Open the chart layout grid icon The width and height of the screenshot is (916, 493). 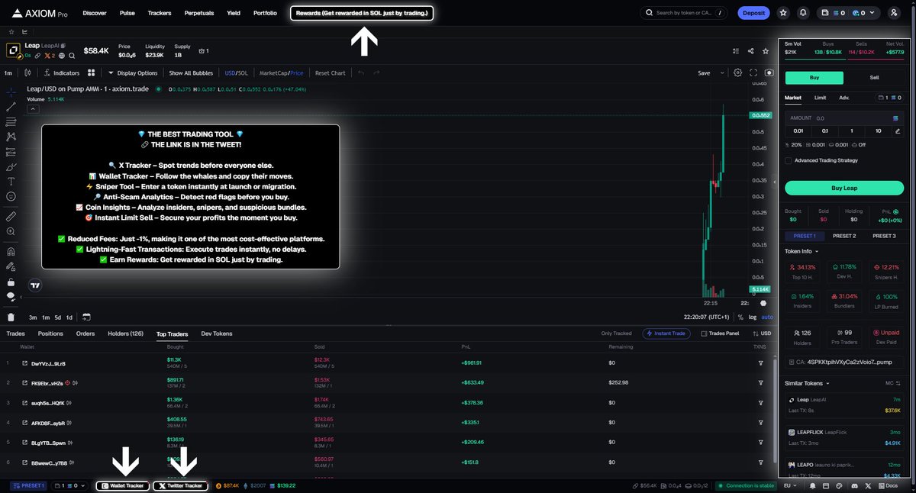click(91, 73)
